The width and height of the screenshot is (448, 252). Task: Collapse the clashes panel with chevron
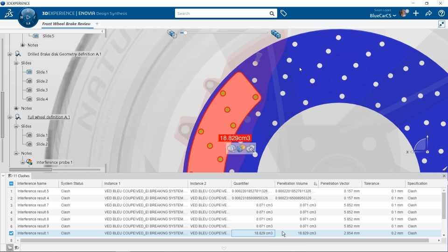pyautogui.click(x=3, y=176)
